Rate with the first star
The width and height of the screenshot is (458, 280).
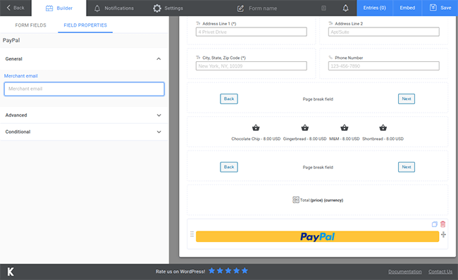[x=212, y=271]
